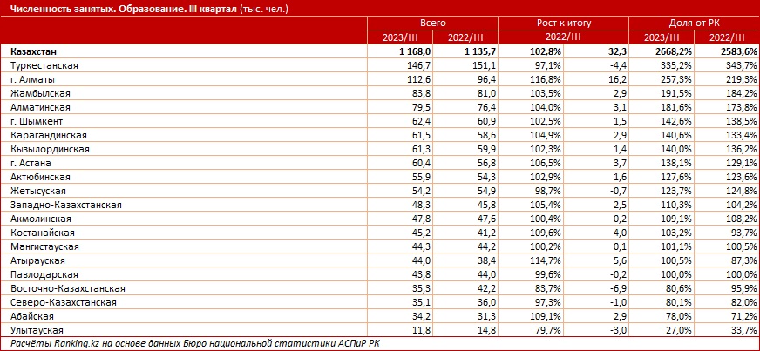Click the '-6,9' change for Восточно-Казахстанская
This screenshot has height=351, width=760.
pyautogui.click(x=619, y=290)
